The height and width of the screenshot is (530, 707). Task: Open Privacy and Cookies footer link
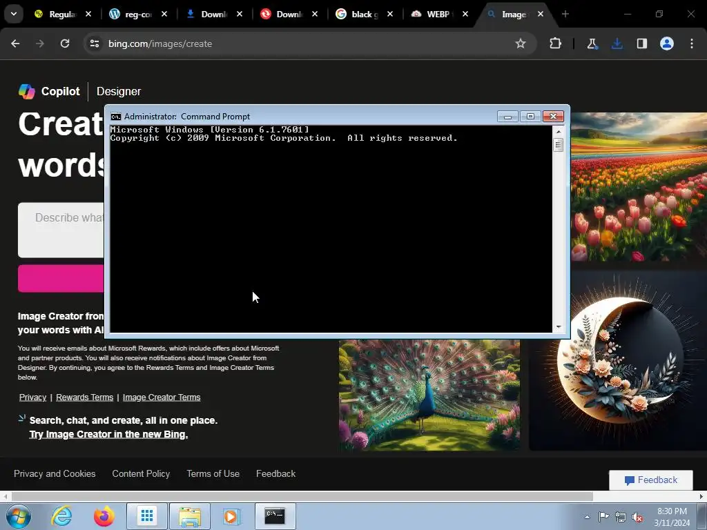coord(55,473)
